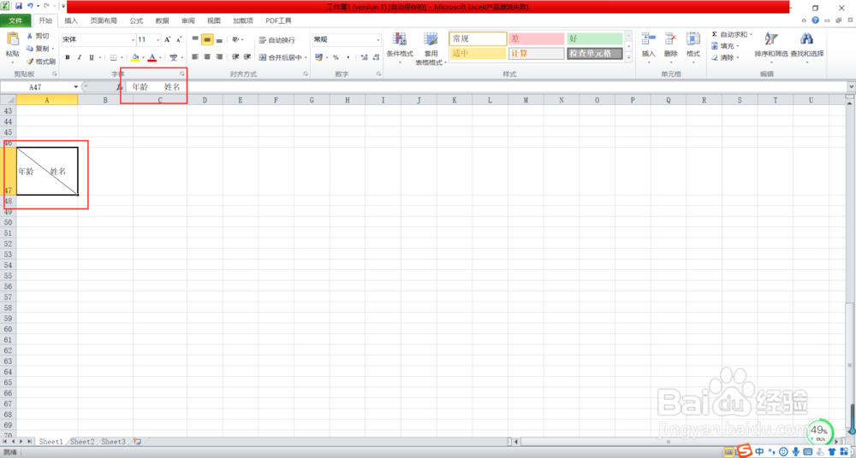The width and height of the screenshot is (856, 458).
Task: Click increase indent icon
Action: pos(247,56)
